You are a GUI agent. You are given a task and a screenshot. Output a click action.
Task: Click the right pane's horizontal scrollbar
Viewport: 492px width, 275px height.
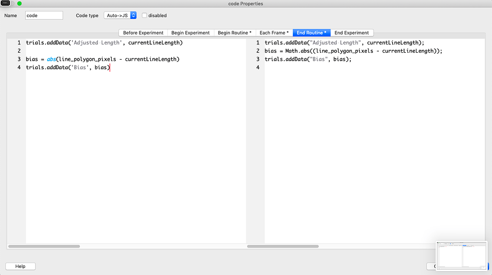[282, 246]
